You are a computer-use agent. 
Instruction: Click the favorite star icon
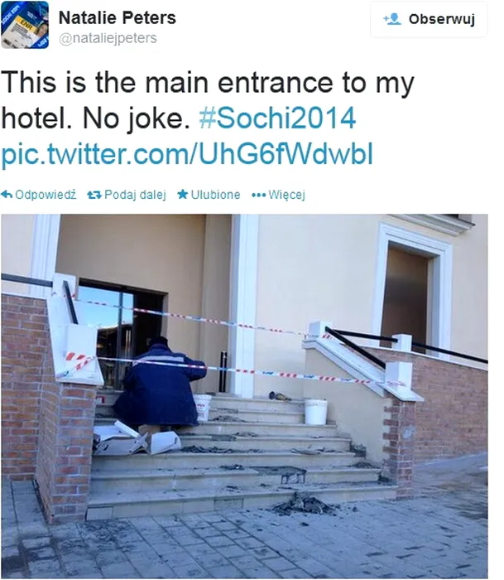click(x=183, y=194)
